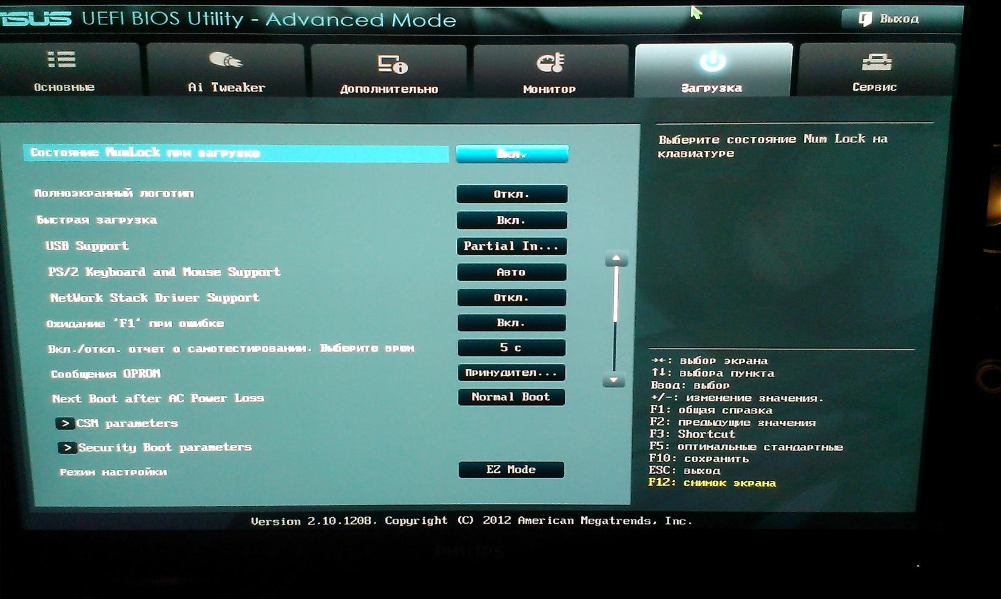
Task: Click the Version 2.10.1208 copyright line
Action: [471, 521]
